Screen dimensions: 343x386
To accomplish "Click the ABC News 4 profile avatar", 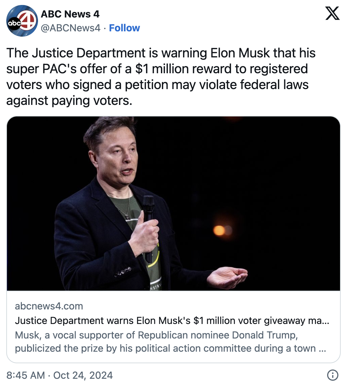I will (x=22, y=21).
